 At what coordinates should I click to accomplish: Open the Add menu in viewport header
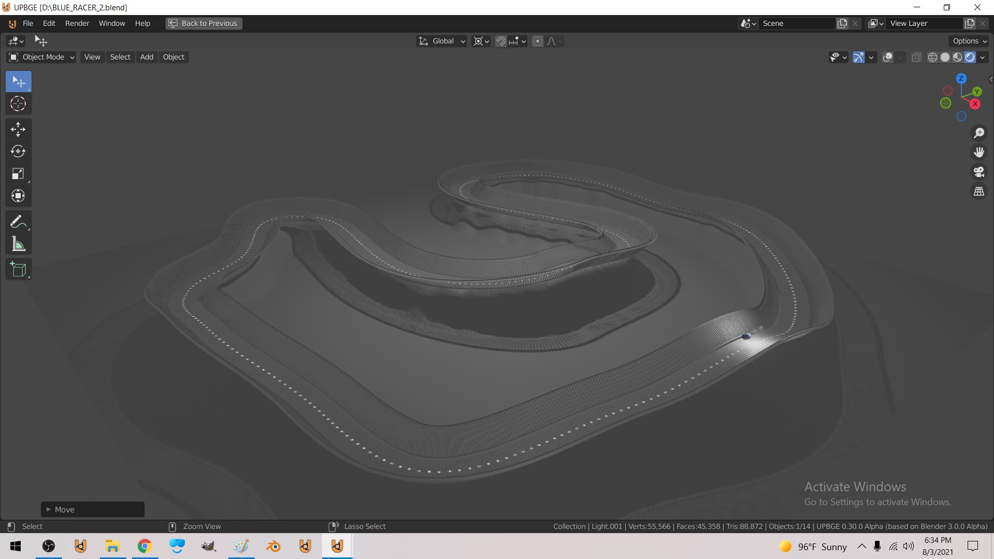point(147,57)
